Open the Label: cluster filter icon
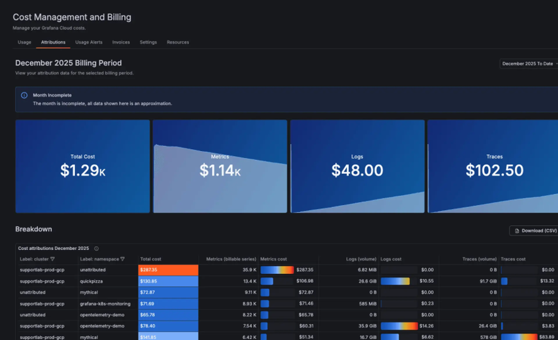Image resolution: width=558 pixels, height=340 pixels. pos(52,259)
